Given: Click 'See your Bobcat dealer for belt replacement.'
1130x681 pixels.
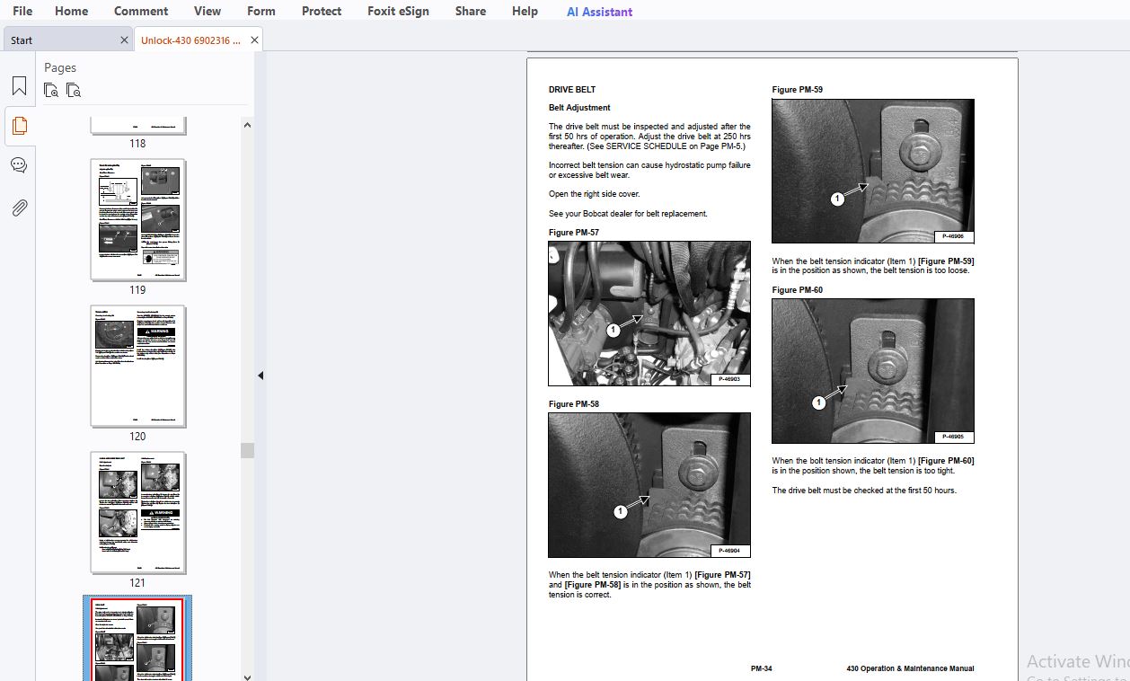Looking at the screenshot, I should pos(629,214).
